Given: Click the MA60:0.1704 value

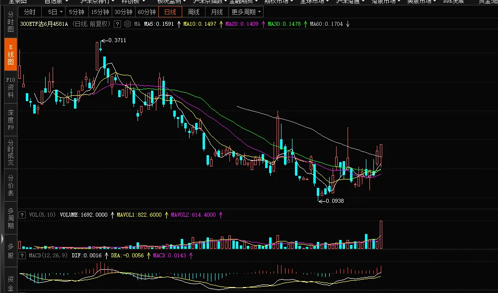Looking at the screenshot, I should pos(326,24).
